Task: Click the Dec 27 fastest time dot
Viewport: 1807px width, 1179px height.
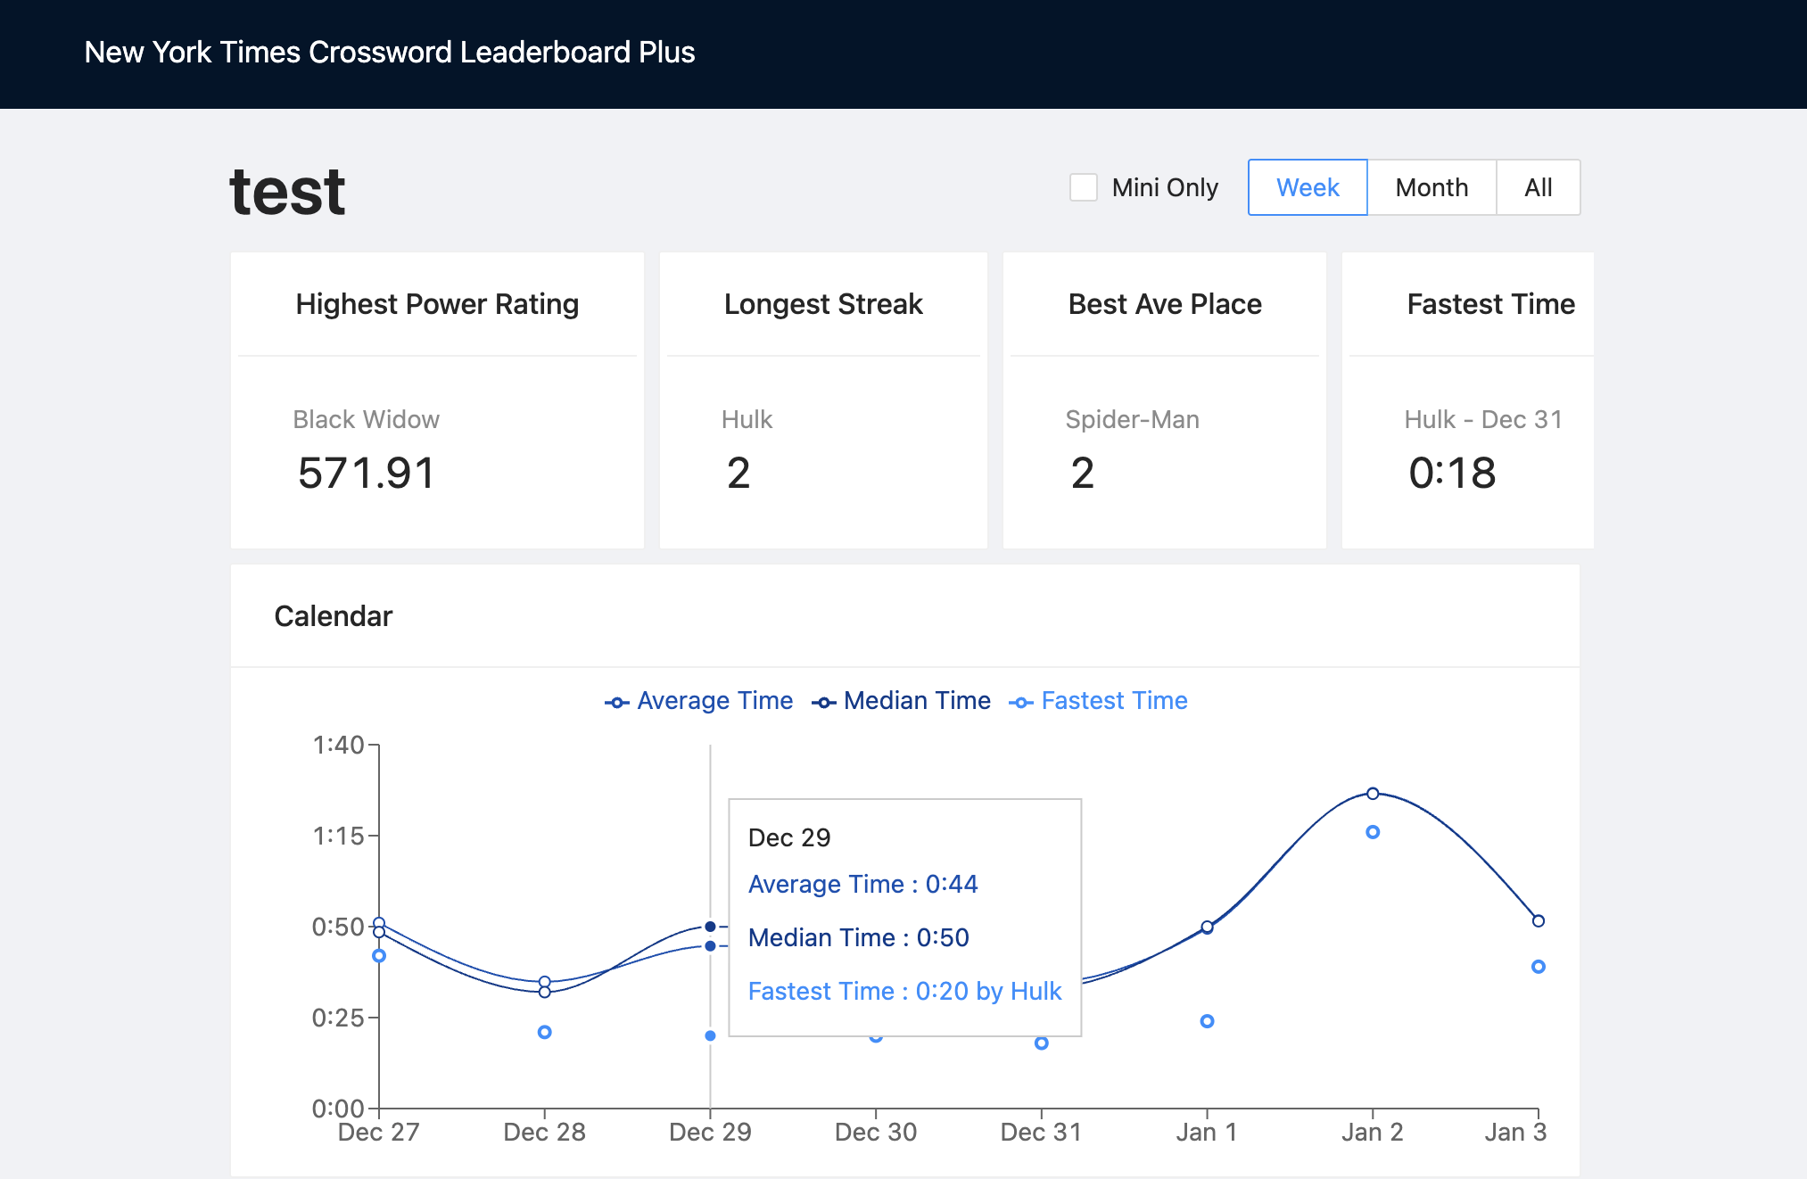Action: point(379,955)
